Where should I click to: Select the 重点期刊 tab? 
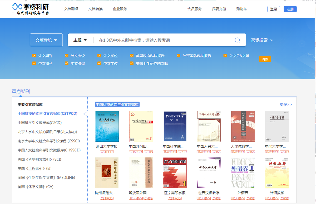[21, 91]
